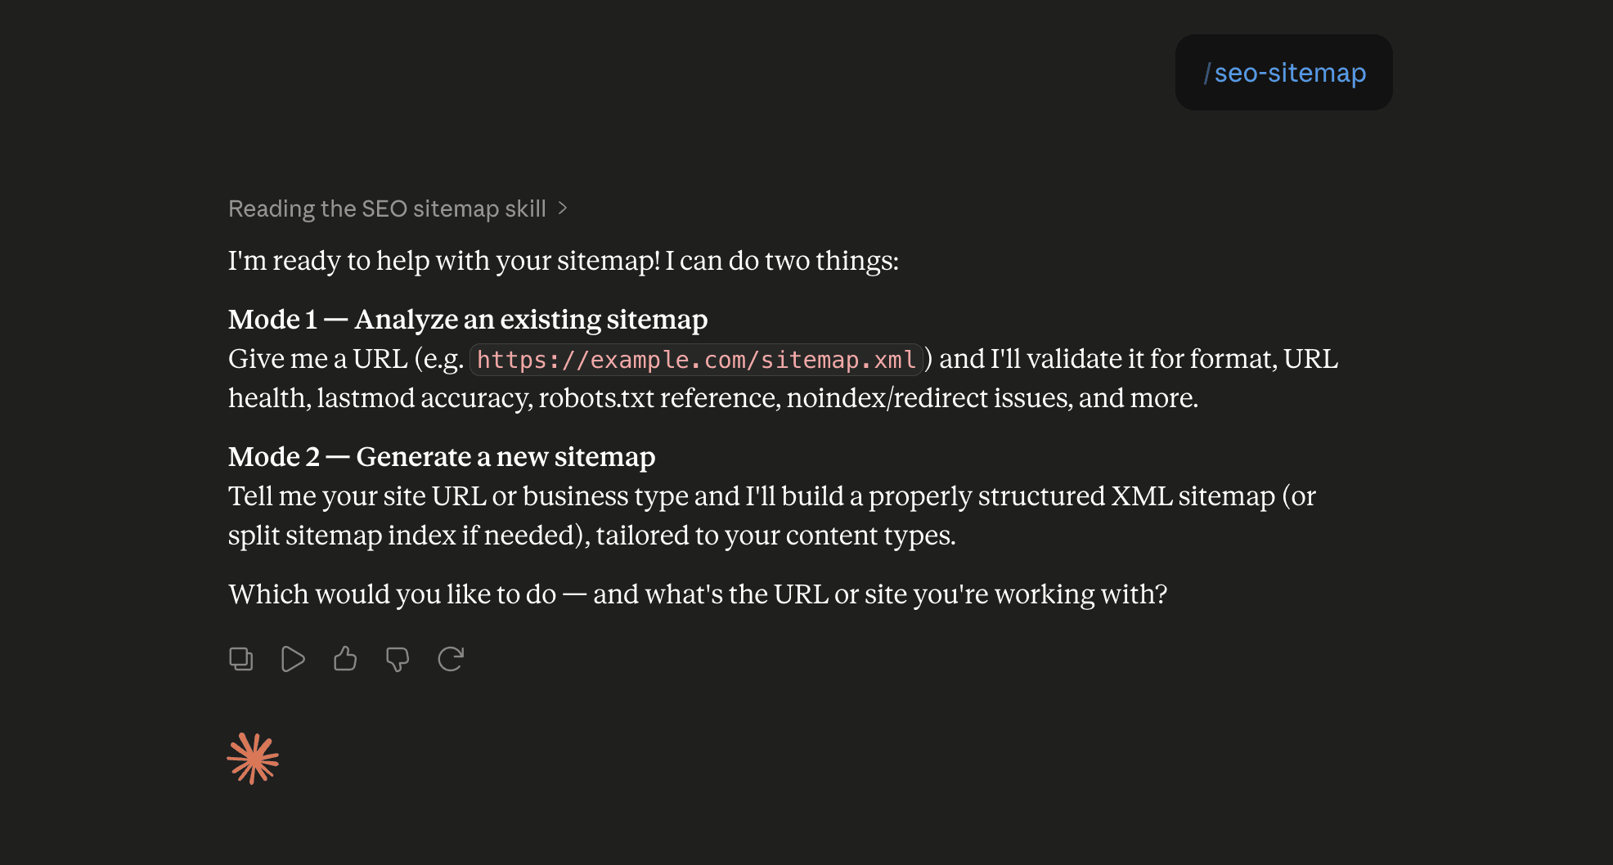Give the response a thumbs up
Image resolution: width=1613 pixels, height=865 pixels.
click(x=345, y=659)
